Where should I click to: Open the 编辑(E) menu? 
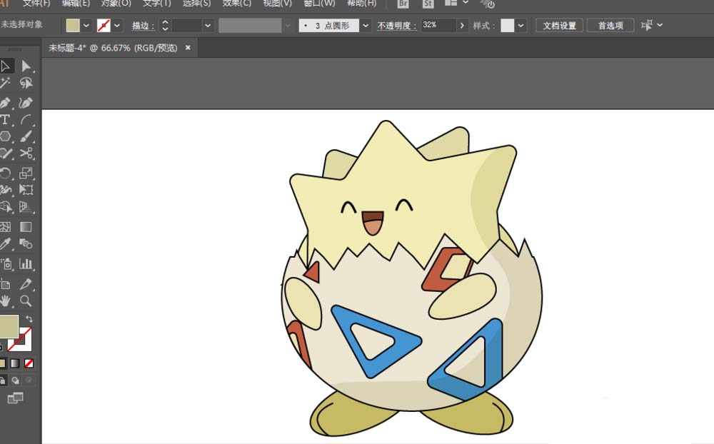coord(76,3)
